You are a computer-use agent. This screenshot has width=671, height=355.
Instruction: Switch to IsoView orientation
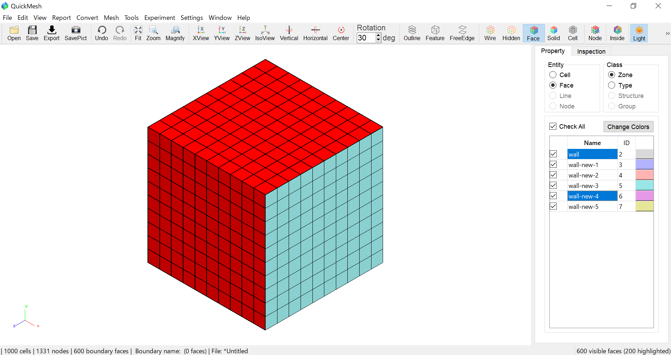click(x=265, y=33)
